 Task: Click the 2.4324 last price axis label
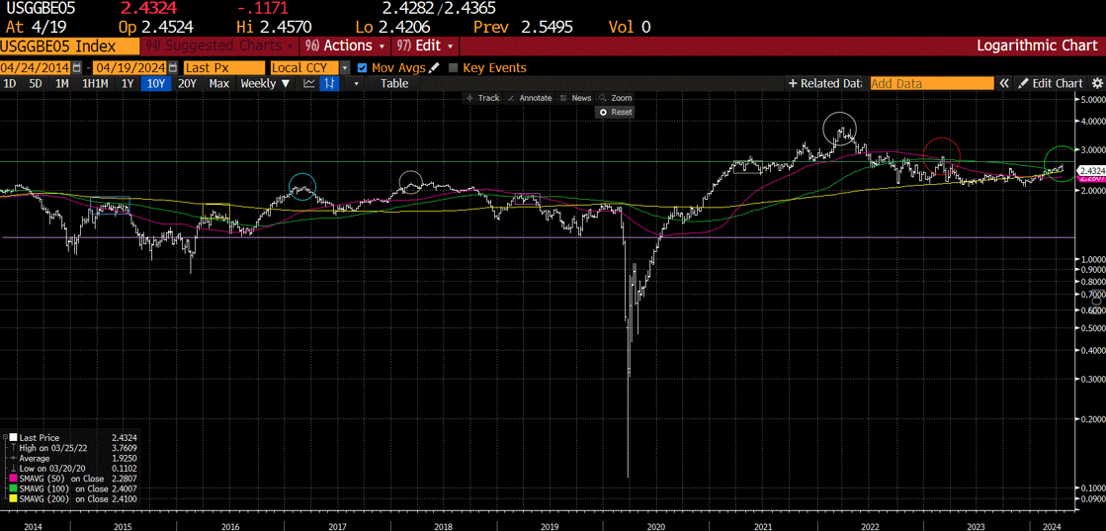click(1090, 170)
